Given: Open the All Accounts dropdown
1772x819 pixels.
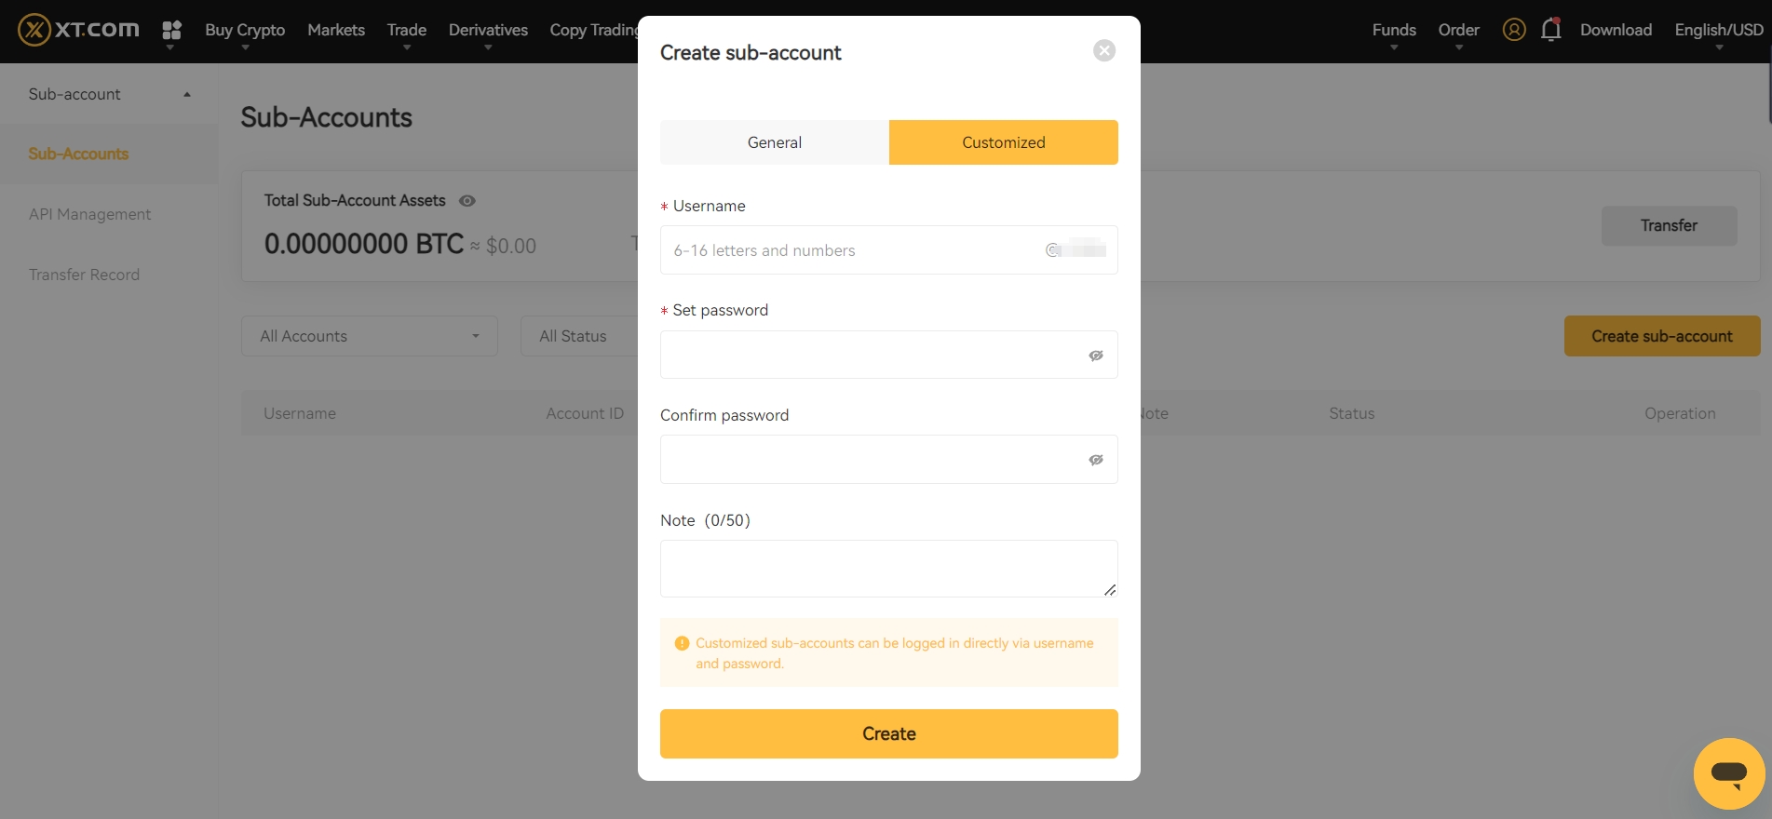Looking at the screenshot, I should [x=369, y=336].
